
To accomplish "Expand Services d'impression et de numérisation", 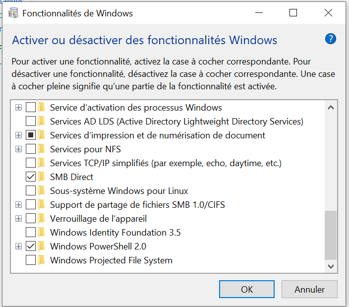I will (x=19, y=135).
